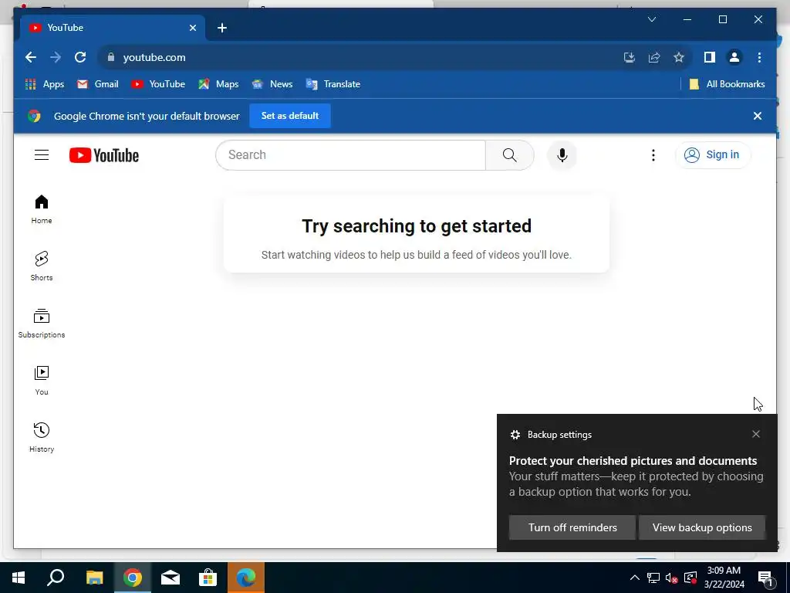
Task: Open the Windows Start menu
Action: [19, 578]
